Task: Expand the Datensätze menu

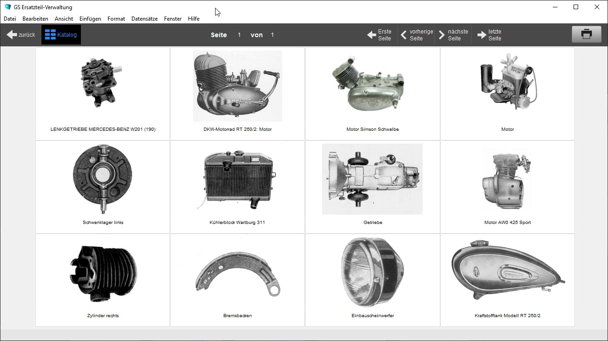Action: coord(144,19)
